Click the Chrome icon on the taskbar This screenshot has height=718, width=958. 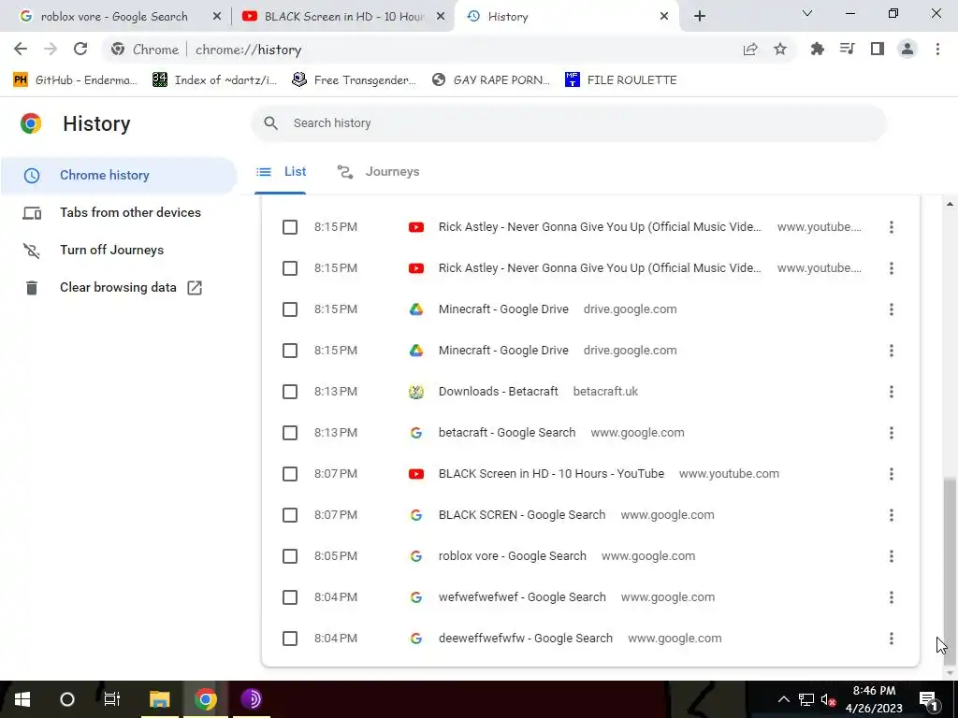pos(205,699)
